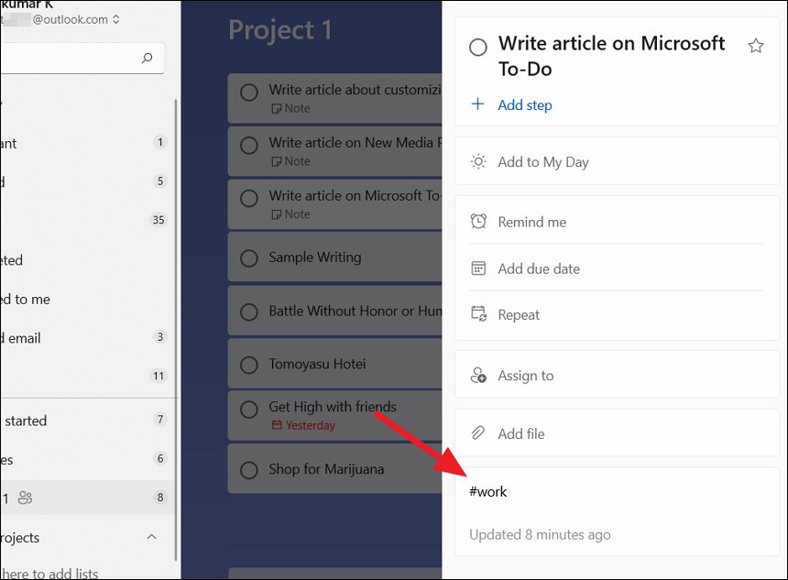
Task: Click the Repeat recurrence icon
Action: [x=478, y=314]
